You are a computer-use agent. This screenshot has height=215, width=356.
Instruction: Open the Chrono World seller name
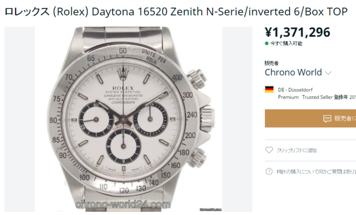(293, 73)
